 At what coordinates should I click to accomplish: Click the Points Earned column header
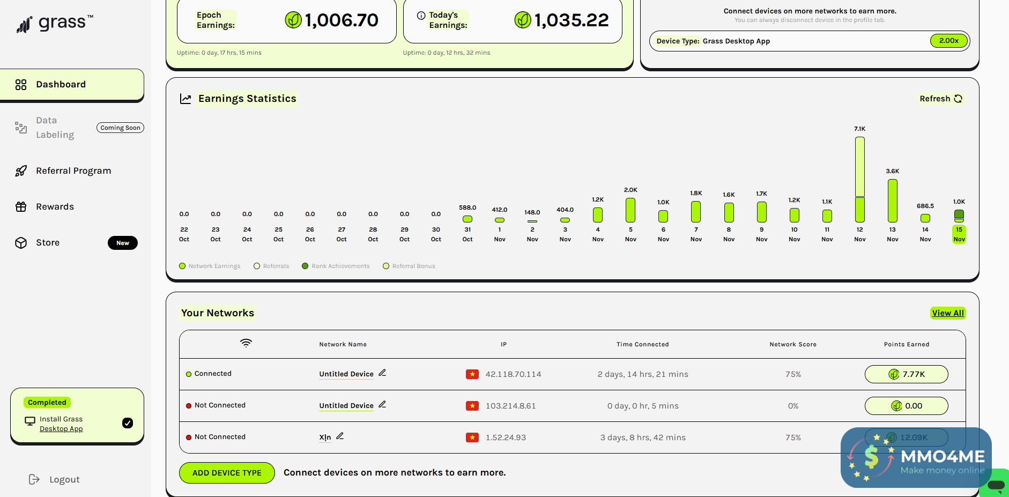click(x=907, y=344)
